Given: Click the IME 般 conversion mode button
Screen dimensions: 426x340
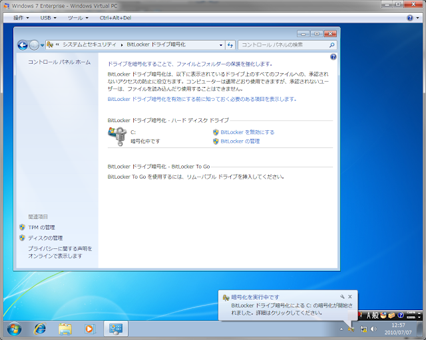Looking at the screenshot, I should click(x=375, y=315).
